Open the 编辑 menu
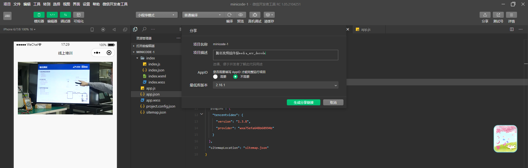Screen dimensions: 528x168 tap(27, 4)
